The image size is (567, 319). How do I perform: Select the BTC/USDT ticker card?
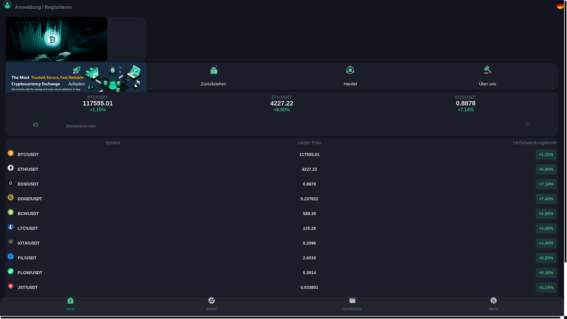[98, 104]
